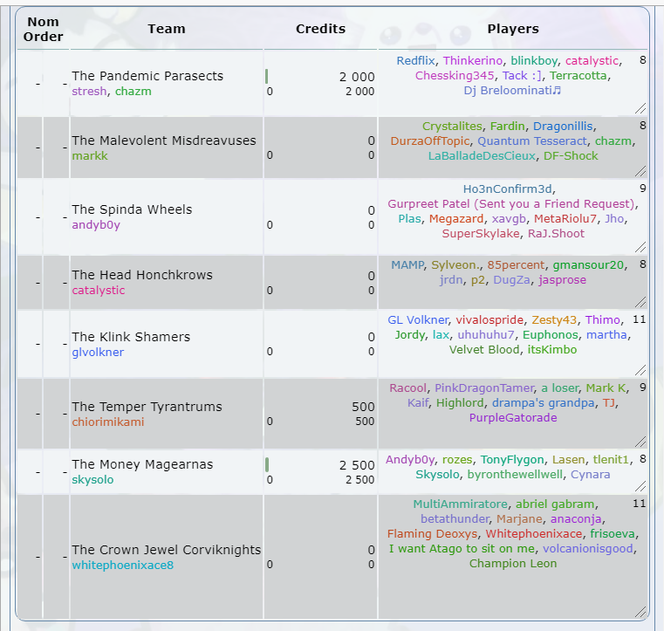Click the Team column header
Screen dimensions: 664x631
click(x=167, y=29)
